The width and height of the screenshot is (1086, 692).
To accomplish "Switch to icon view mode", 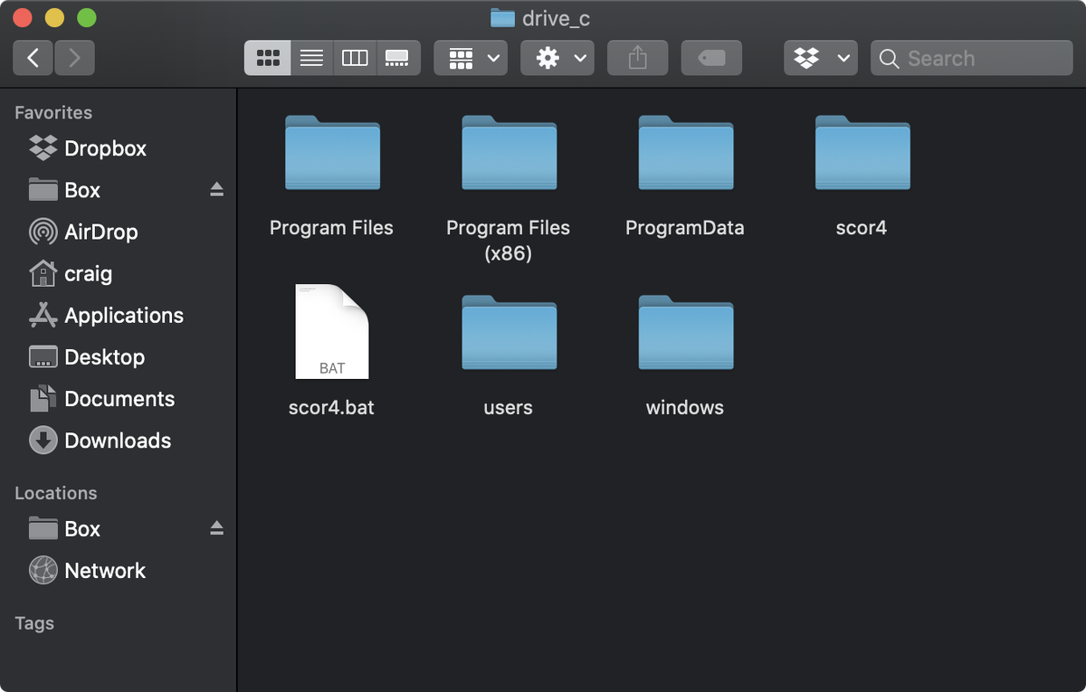I will (267, 59).
